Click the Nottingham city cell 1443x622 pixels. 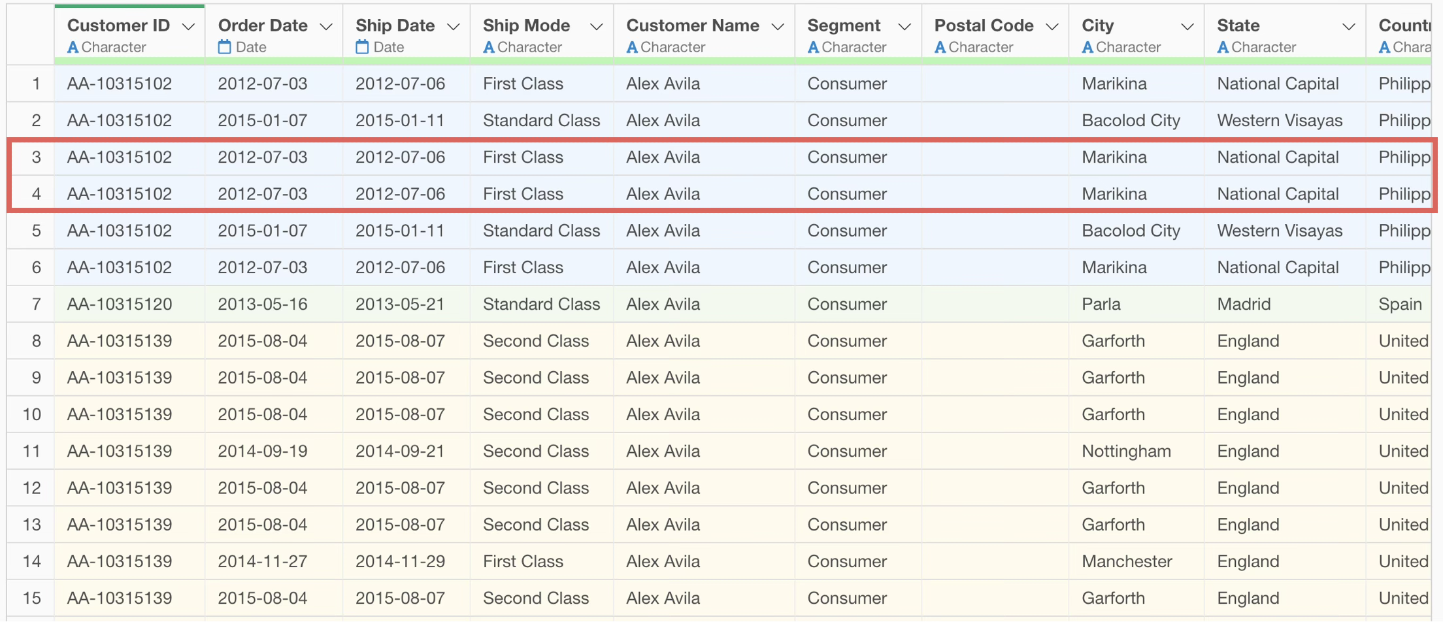click(x=1126, y=451)
